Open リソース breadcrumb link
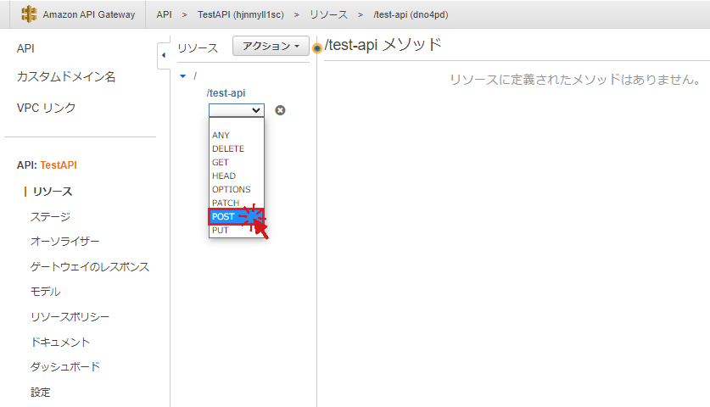 pos(329,14)
